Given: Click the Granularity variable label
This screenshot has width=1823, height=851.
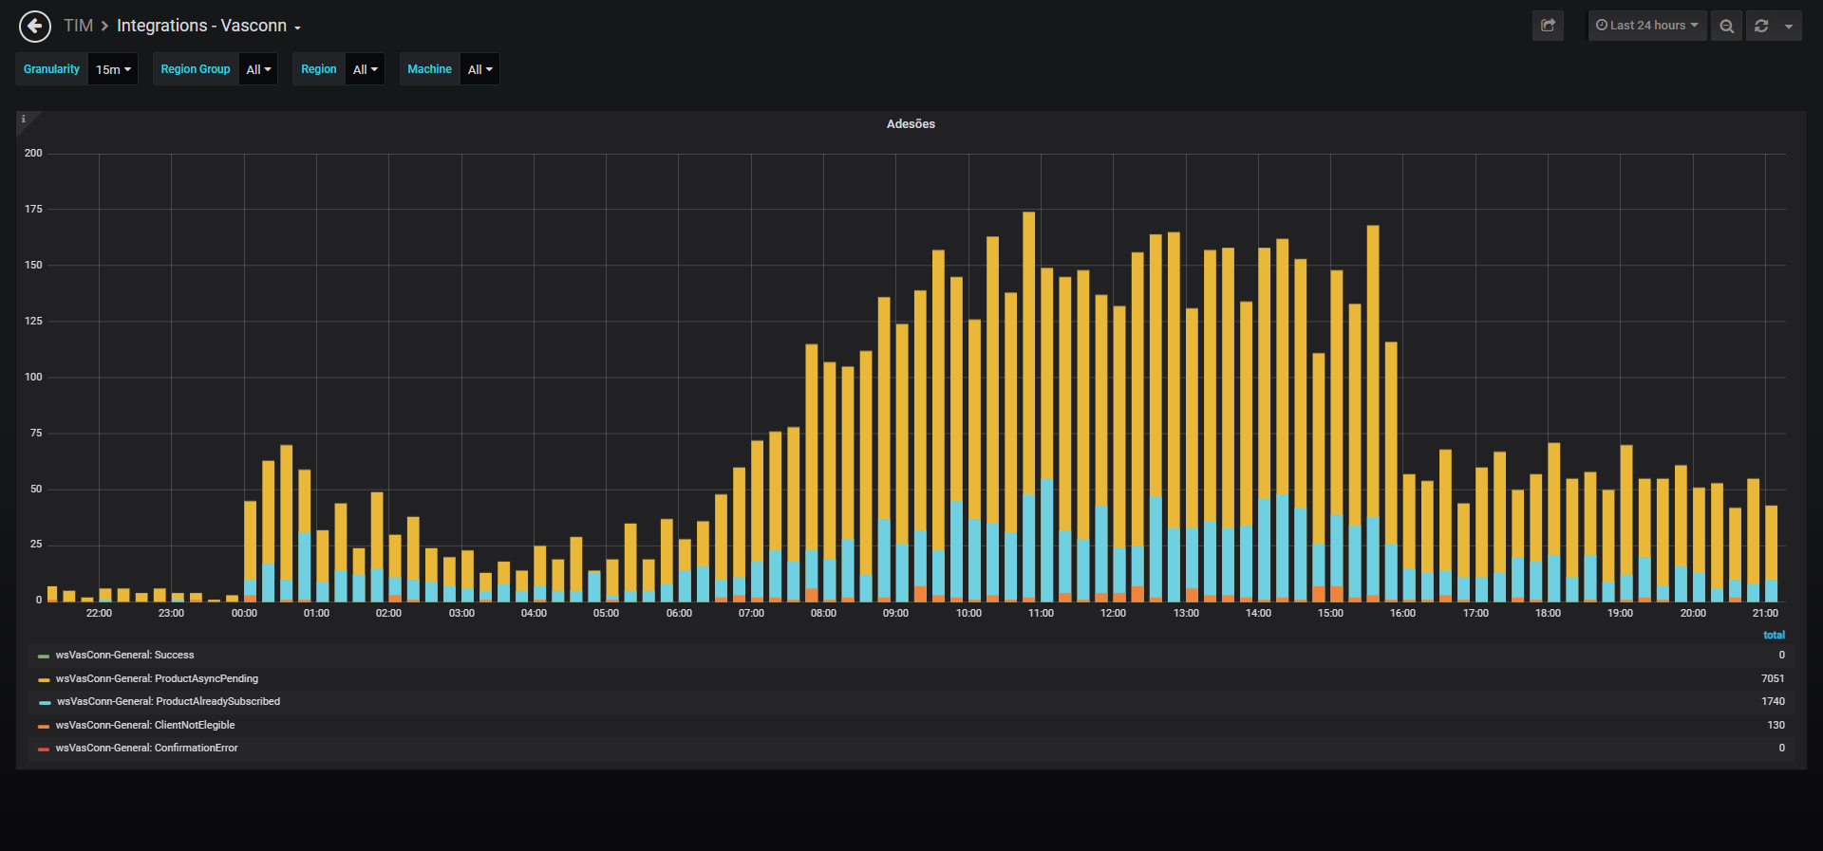Looking at the screenshot, I should pyautogui.click(x=51, y=69).
